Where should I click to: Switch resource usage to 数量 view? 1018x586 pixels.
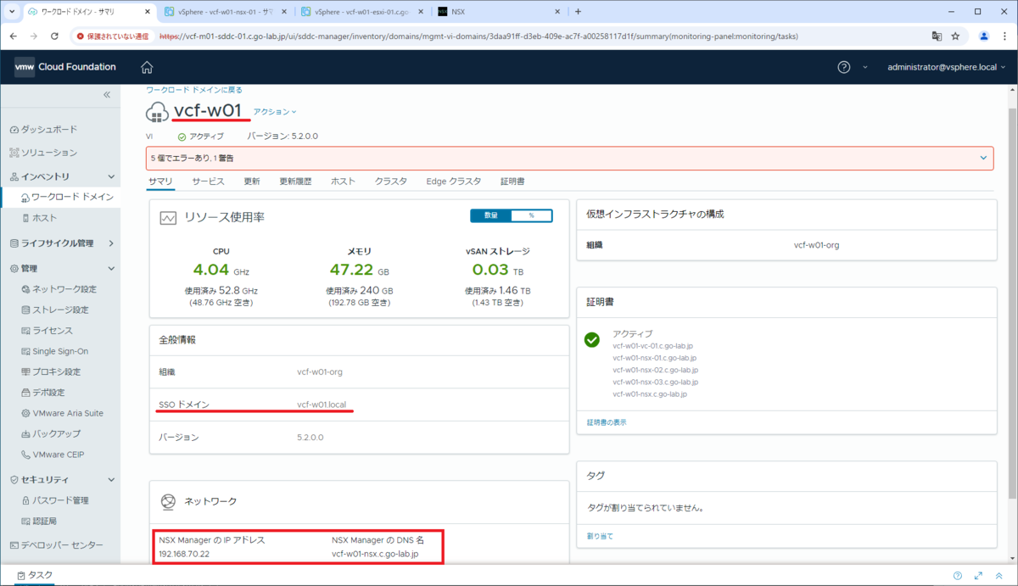tap(491, 215)
